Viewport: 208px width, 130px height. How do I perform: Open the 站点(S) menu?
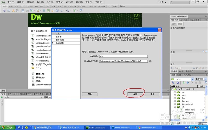click(x=79, y=2)
